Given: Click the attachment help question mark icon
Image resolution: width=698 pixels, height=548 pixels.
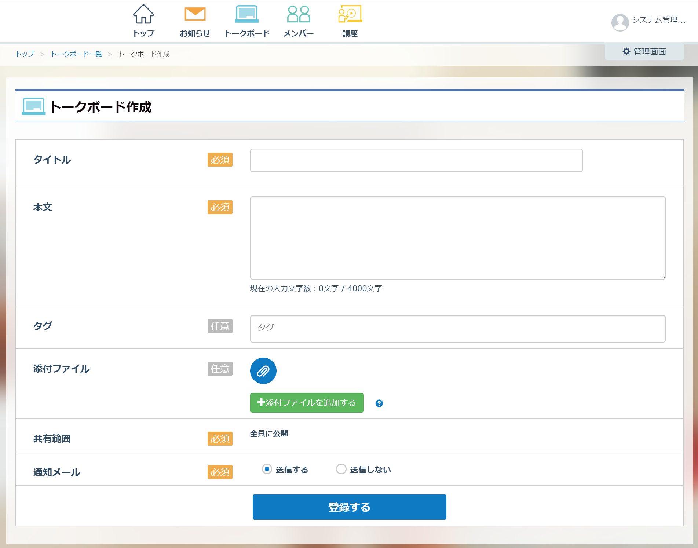Looking at the screenshot, I should 379,403.
